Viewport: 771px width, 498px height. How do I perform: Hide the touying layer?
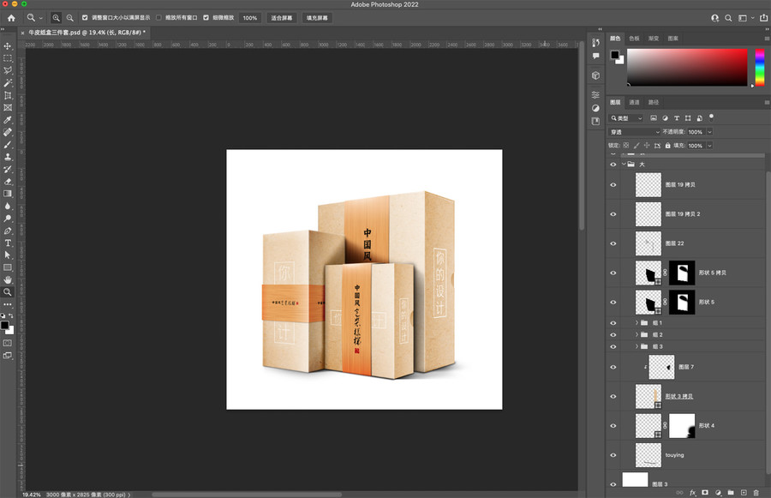[613, 455]
